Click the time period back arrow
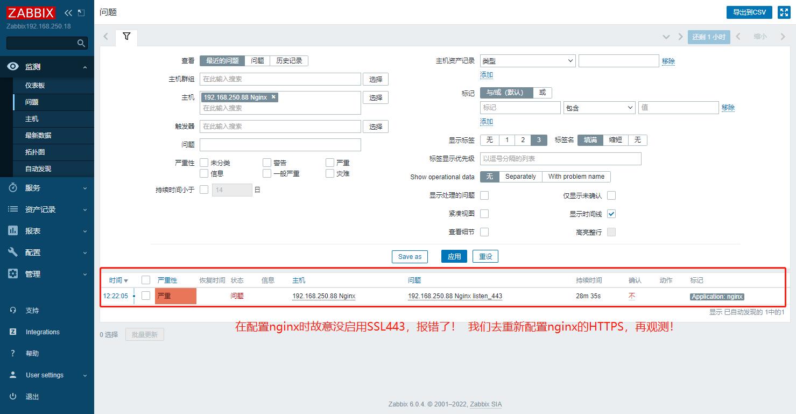Viewport: 796px width, 414px height. click(x=738, y=37)
